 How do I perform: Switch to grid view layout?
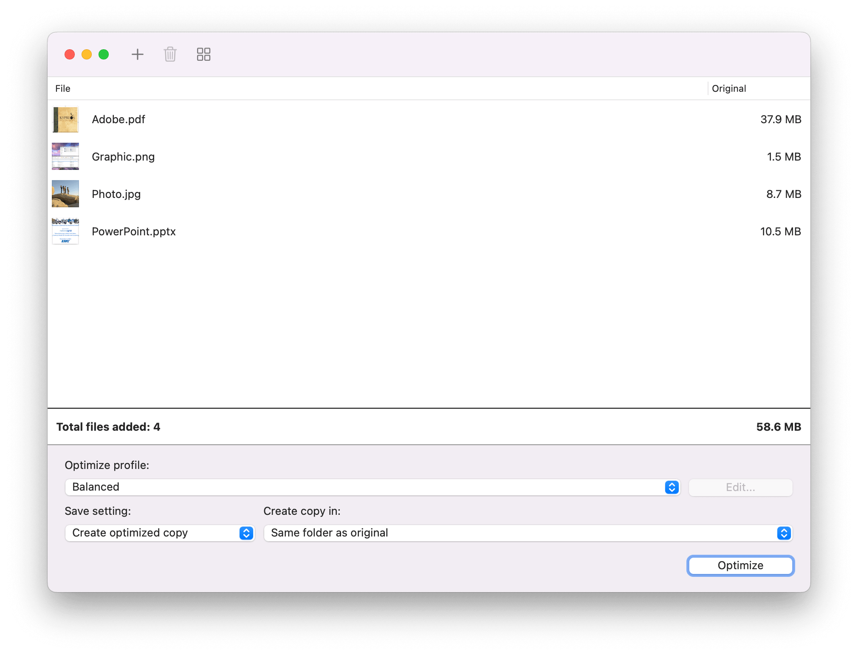pos(203,54)
